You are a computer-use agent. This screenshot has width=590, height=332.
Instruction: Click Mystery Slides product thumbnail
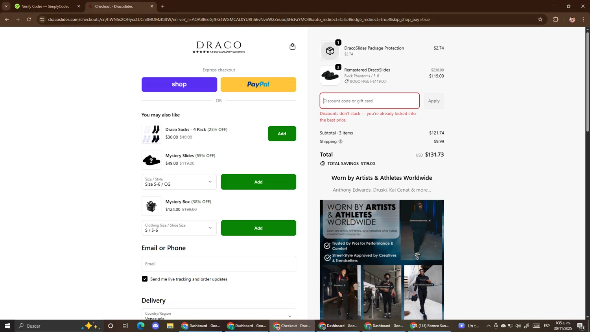(x=151, y=160)
